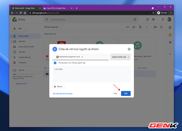182x131 pixels.
Task: Click the 'Mới' new button
Action: [19, 28]
